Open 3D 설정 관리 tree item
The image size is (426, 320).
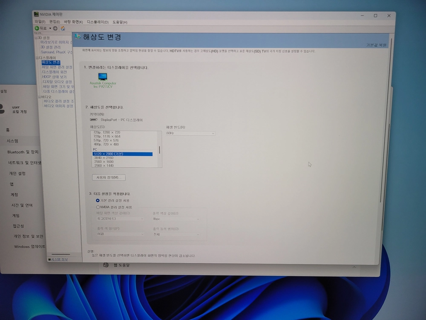pos(51,47)
